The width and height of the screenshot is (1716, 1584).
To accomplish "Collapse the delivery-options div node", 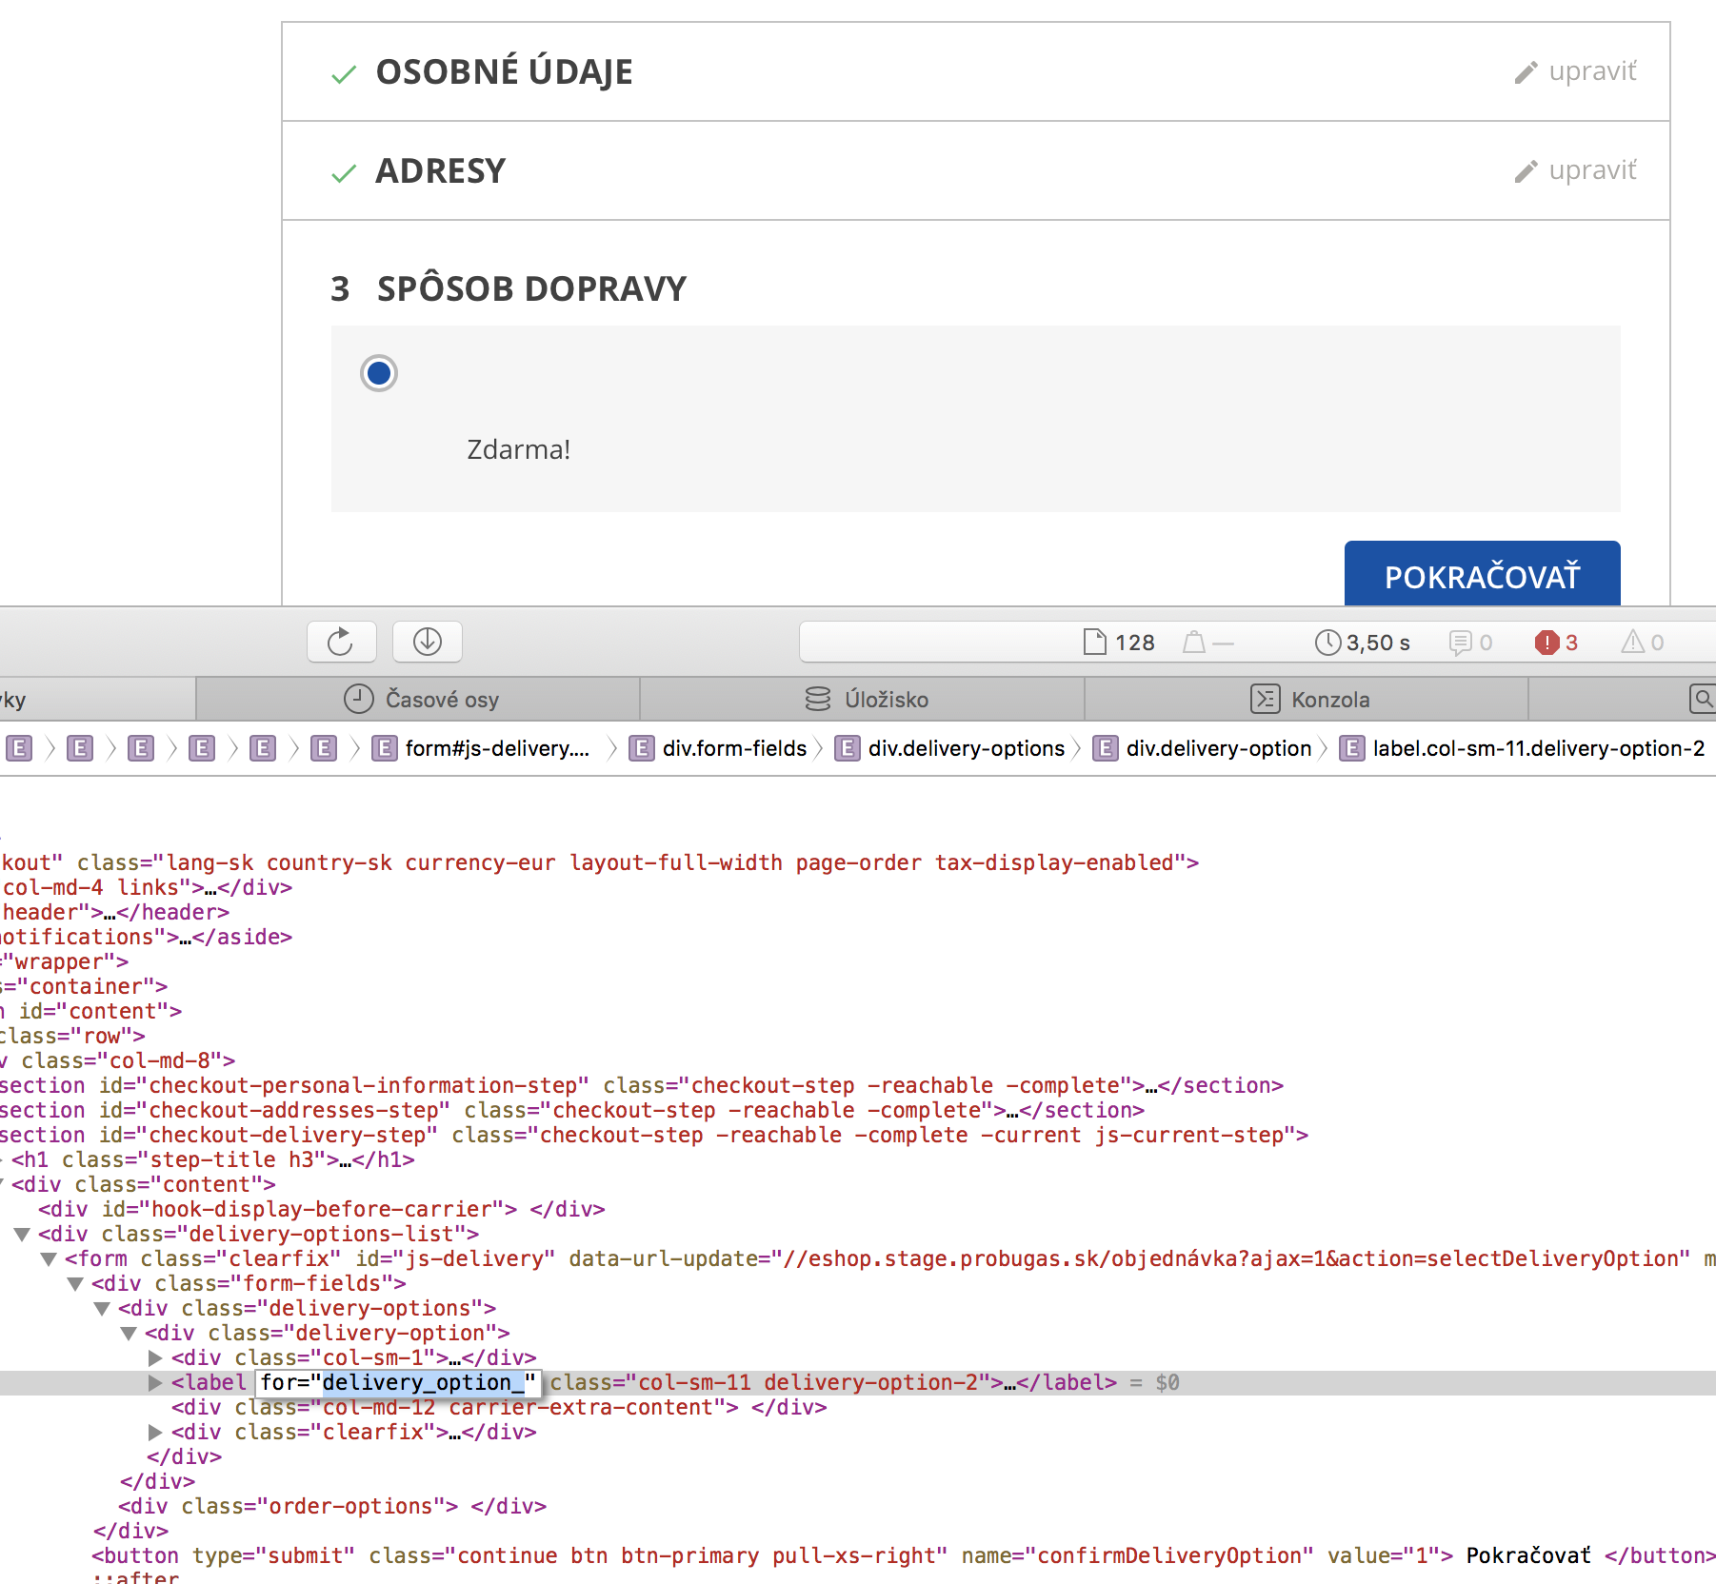I will pyautogui.click(x=102, y=1309).
